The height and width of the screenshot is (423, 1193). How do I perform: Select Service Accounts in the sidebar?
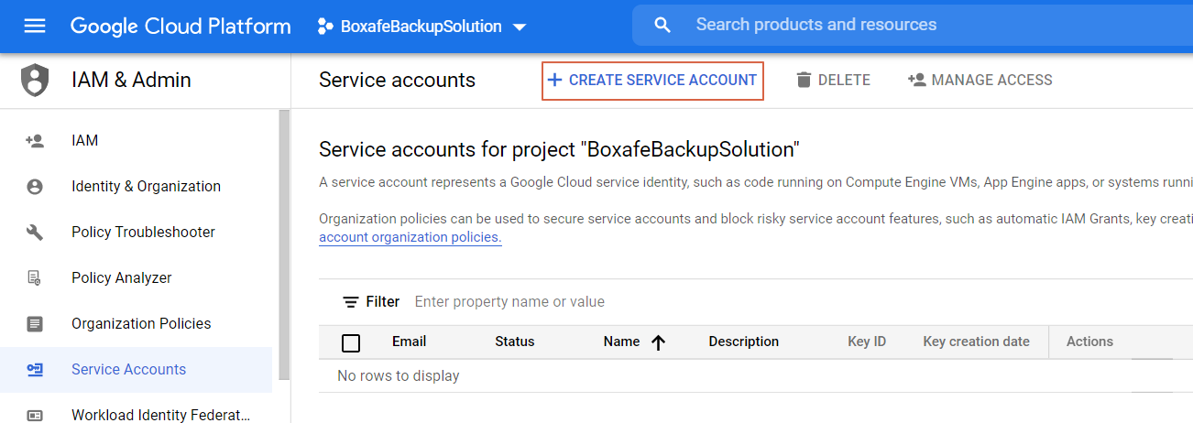click(128, 370)
